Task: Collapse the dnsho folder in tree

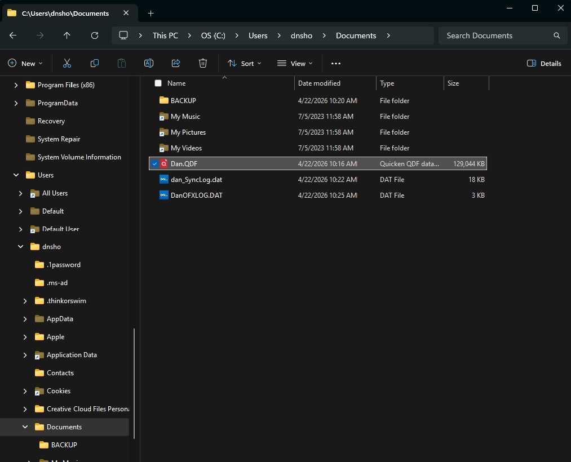Action: tap(21, 247)
